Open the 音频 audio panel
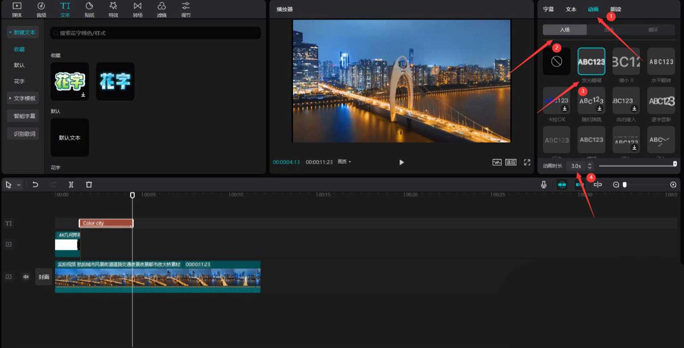The width and height of the screenshot is (684, 348). [41, 9]
